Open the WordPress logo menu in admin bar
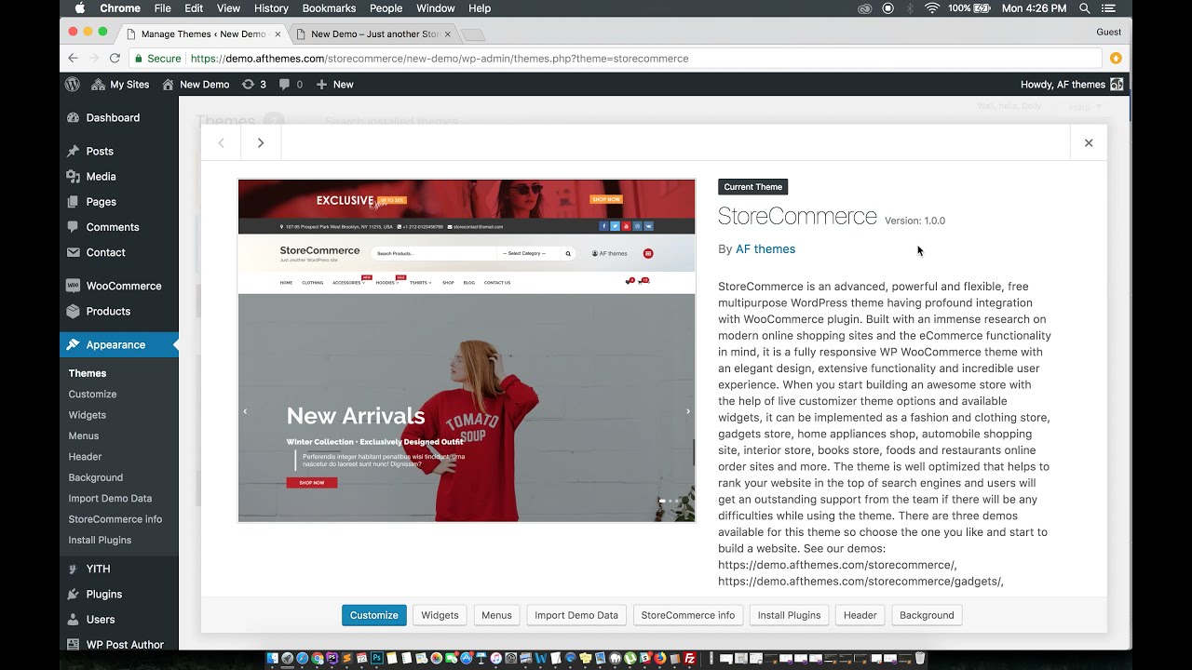Screen dimensions: 1192x670 (x=73, y=84)
